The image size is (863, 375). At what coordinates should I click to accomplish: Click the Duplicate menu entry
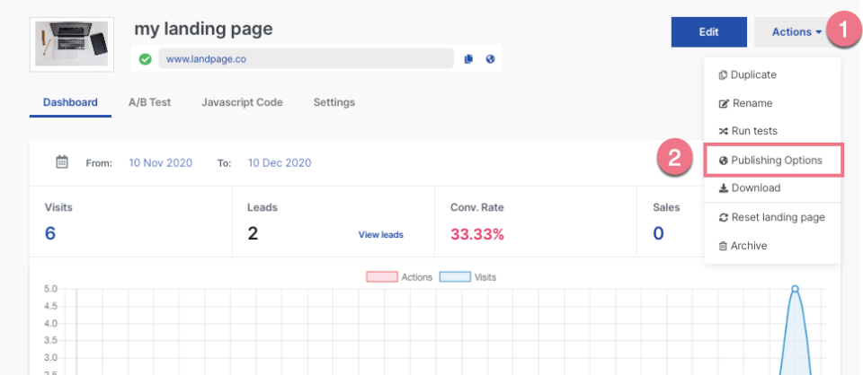click(x=753, y=75)
